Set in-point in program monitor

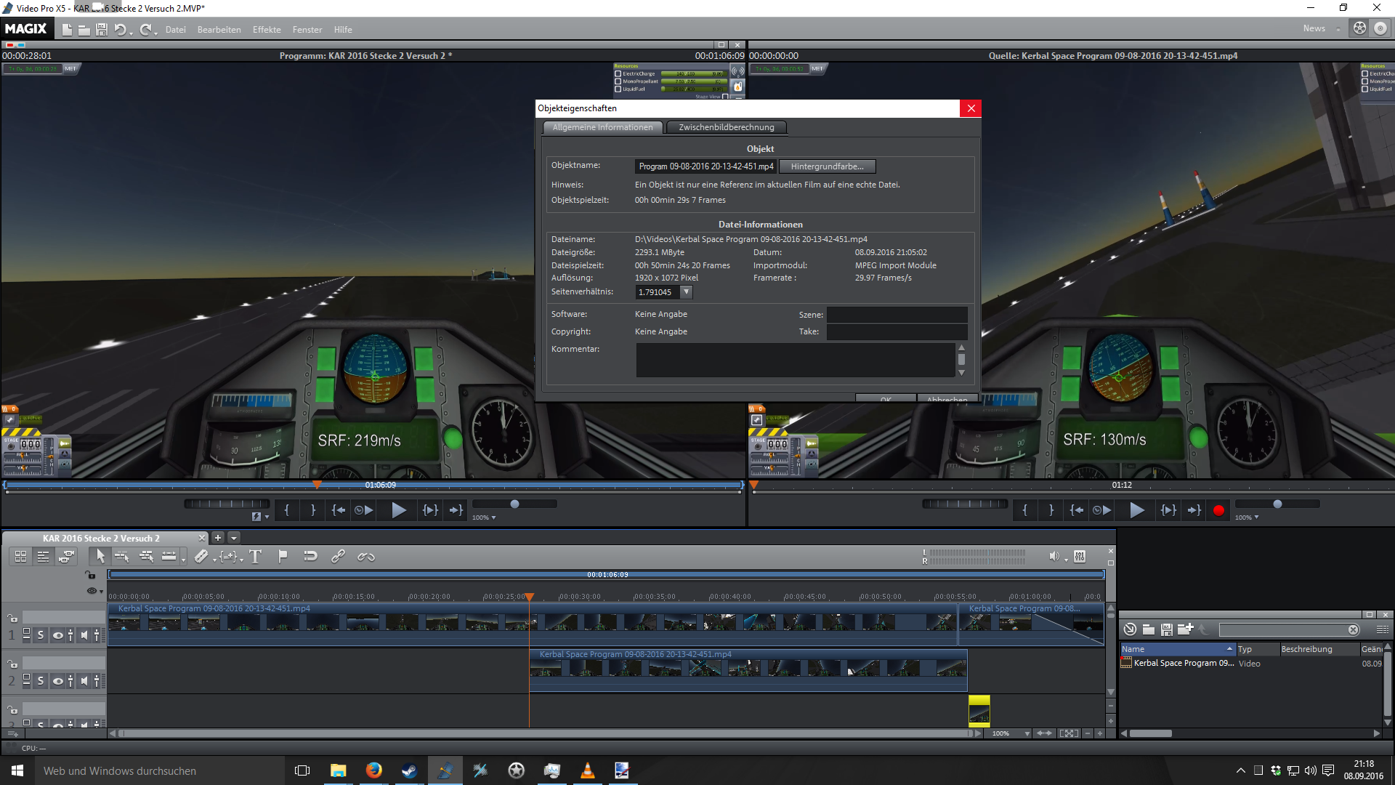click(x=287, y=510)
